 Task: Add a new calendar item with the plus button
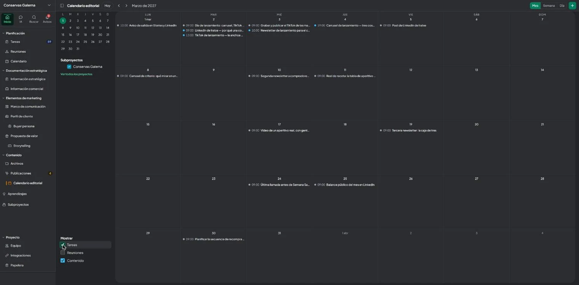click(572, 6)
